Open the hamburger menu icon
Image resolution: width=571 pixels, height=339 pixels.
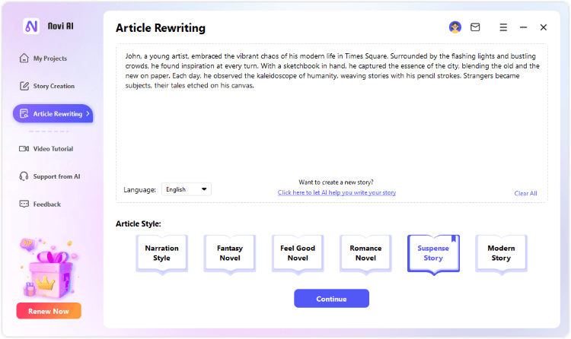coord(503,27)
